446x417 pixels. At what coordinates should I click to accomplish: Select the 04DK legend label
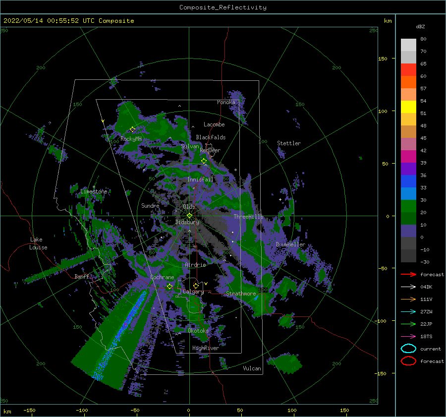pos(426,287)
